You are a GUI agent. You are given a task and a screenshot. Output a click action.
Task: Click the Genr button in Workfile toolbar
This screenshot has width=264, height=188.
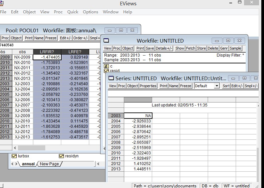224,48
